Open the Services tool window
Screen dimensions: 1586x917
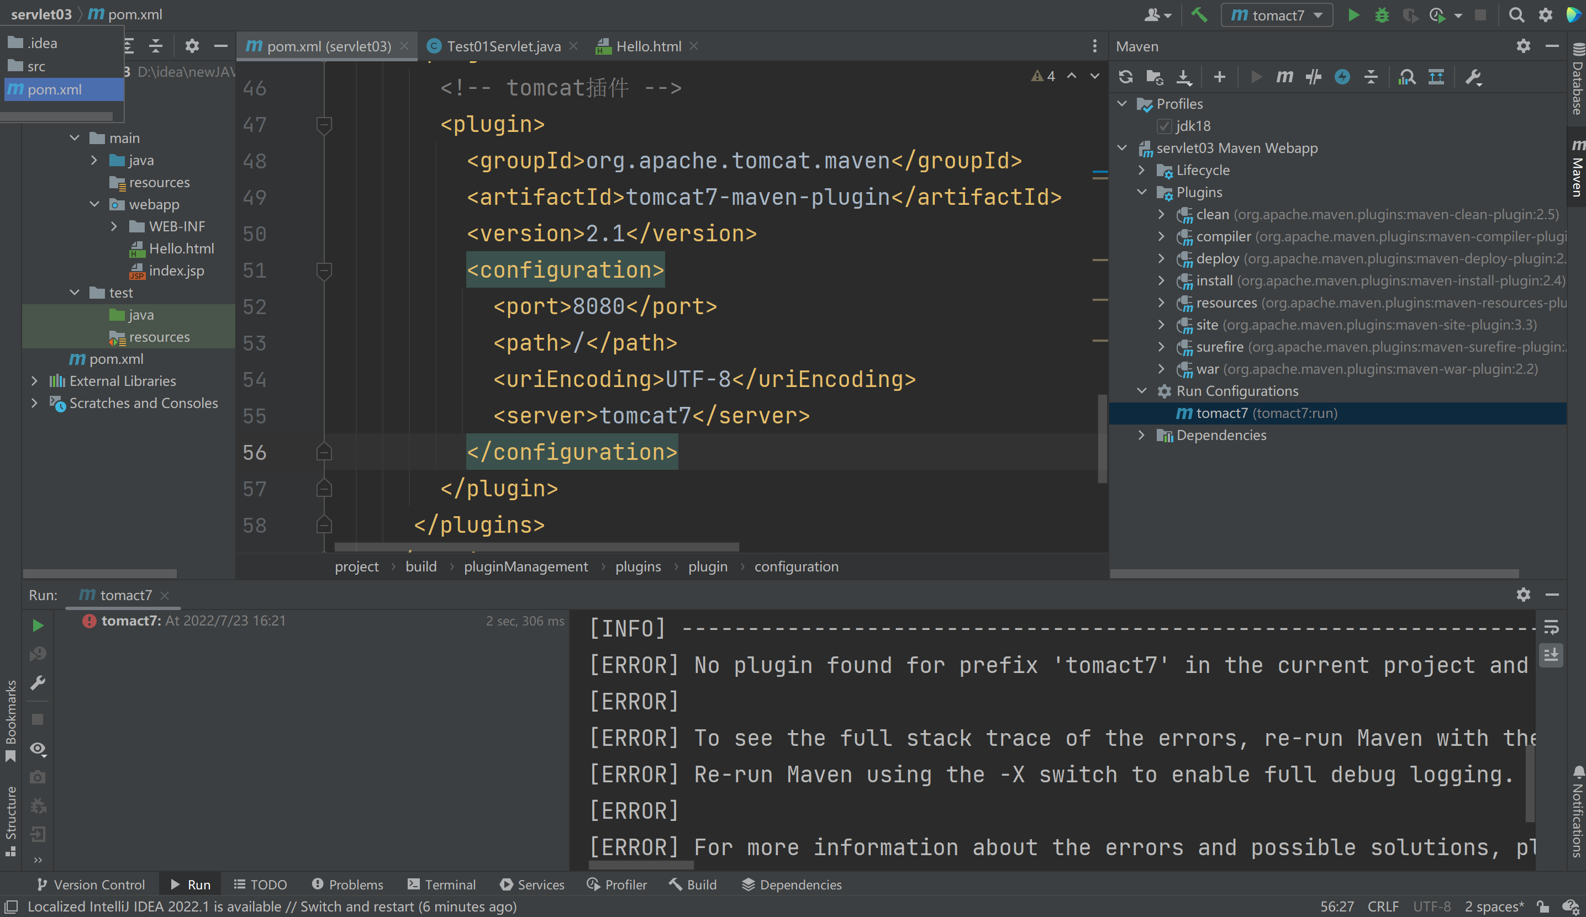[533, 884]
